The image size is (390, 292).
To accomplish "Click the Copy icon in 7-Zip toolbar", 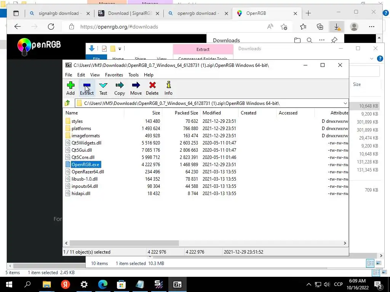I will [x=119, y=88].
